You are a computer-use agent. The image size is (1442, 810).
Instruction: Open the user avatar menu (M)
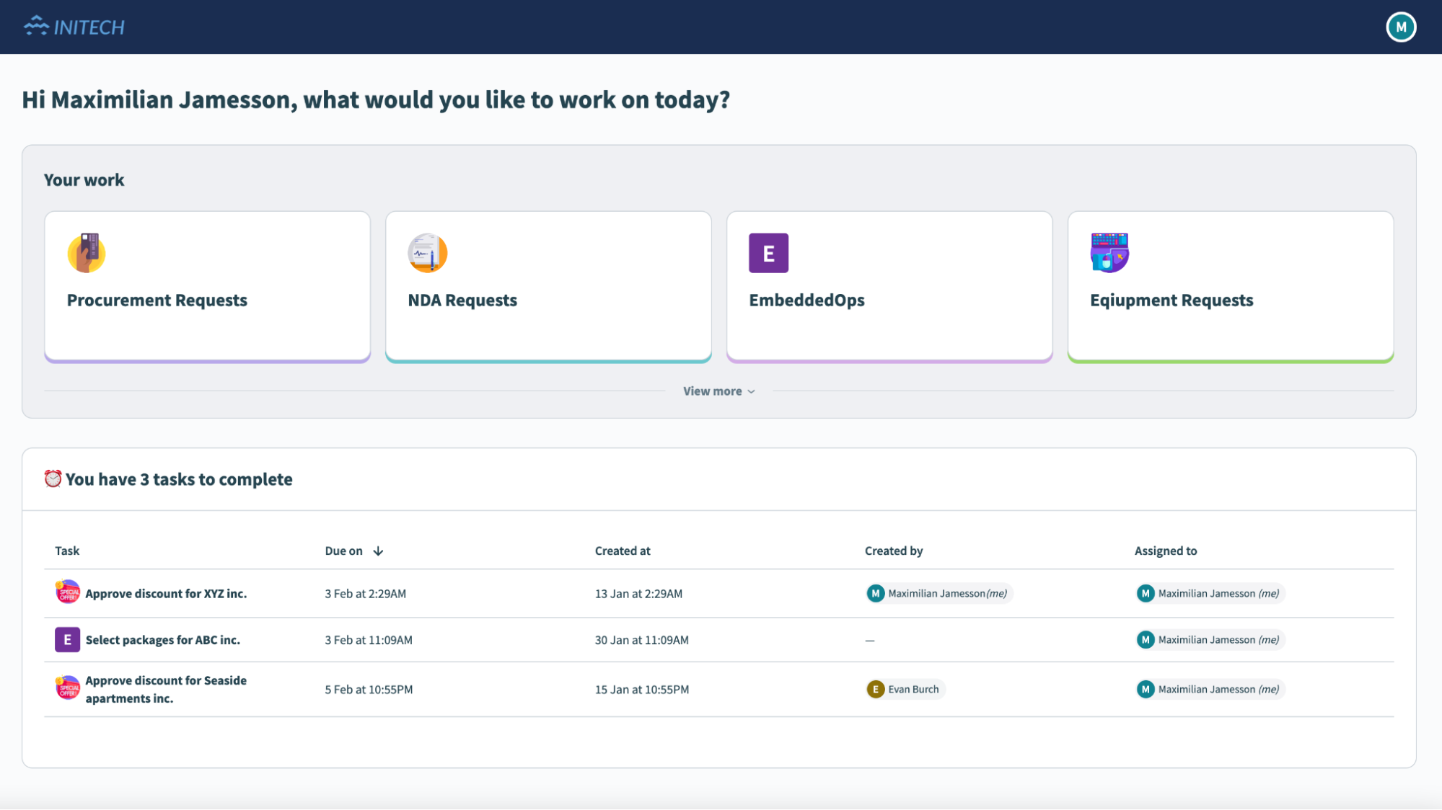point(1400,27)
